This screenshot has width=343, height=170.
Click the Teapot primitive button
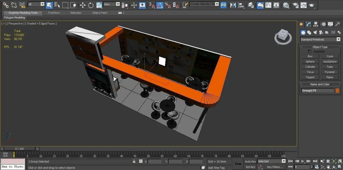(310, 77)
